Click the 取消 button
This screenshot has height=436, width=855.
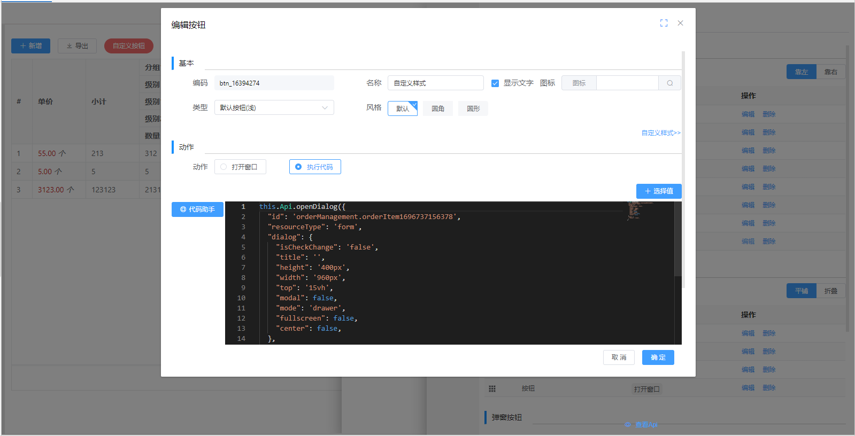coord(619,357)
